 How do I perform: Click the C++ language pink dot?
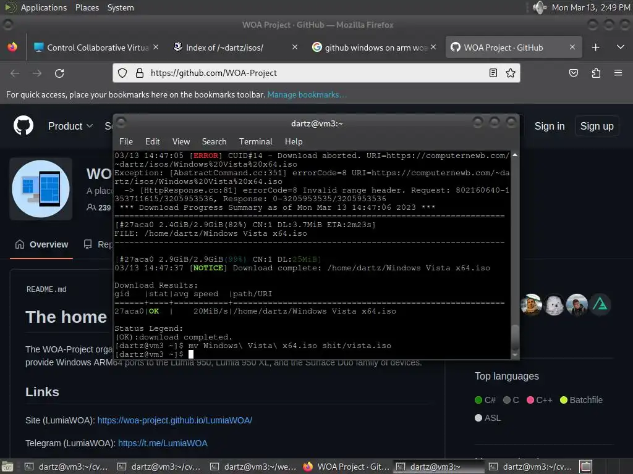[530, 400]
